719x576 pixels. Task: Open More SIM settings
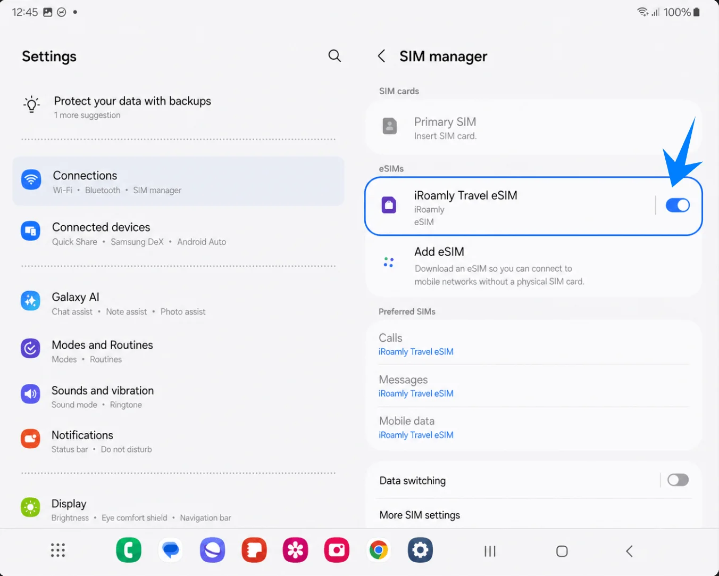point(533,515)
